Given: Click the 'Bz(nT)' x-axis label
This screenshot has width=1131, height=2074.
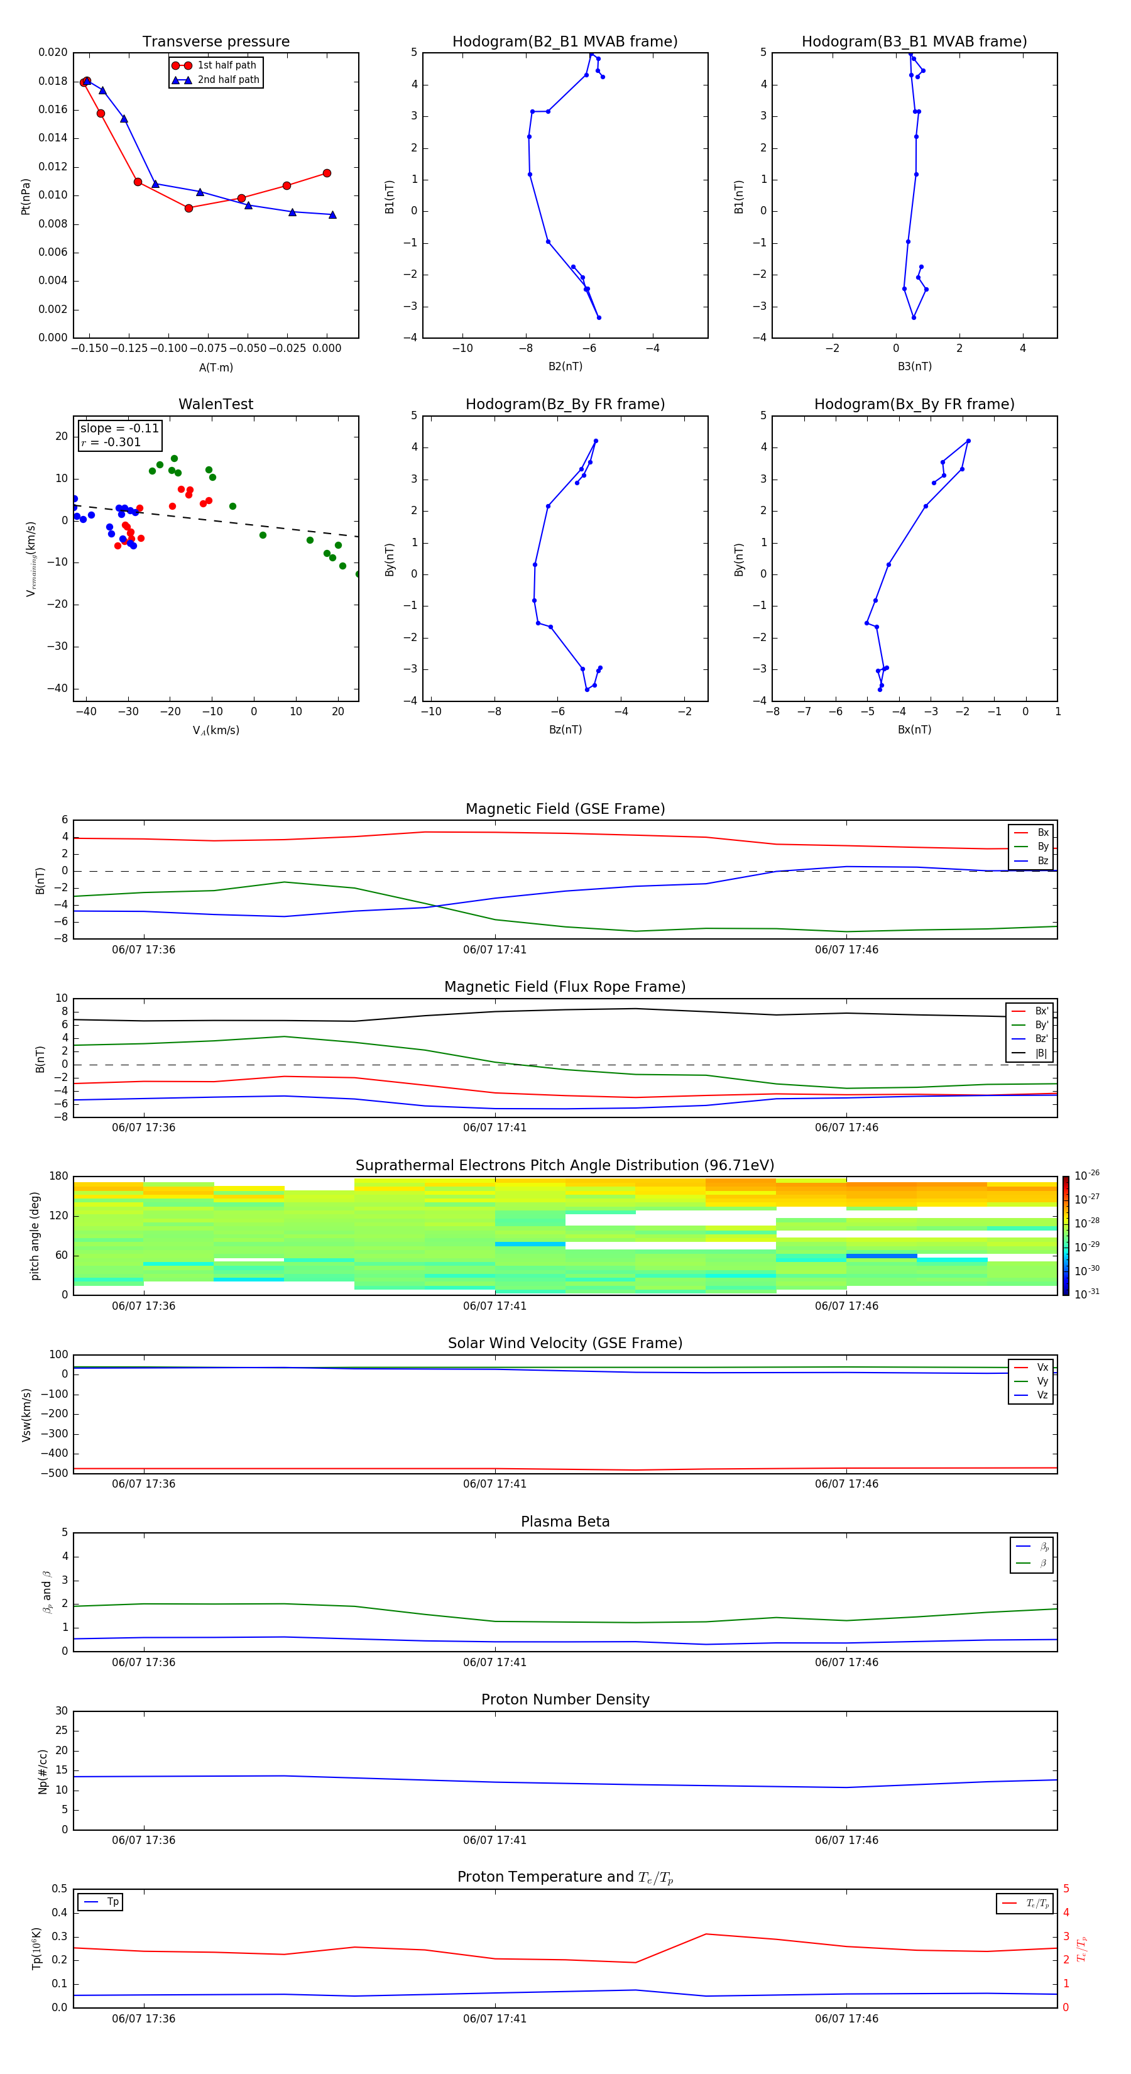Looking at the screenshot, I should 565,730.
